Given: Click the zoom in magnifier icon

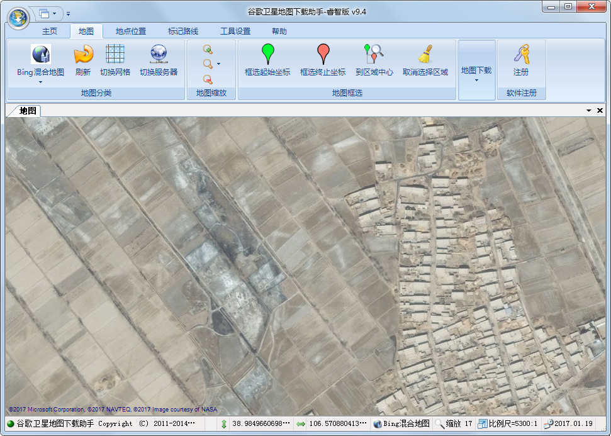Looking at the screenshot, I should tap(208, 49).
